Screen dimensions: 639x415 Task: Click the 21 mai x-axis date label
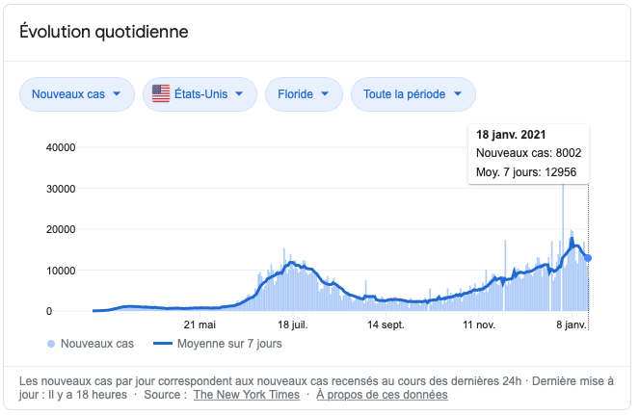[x=200, y=325]
